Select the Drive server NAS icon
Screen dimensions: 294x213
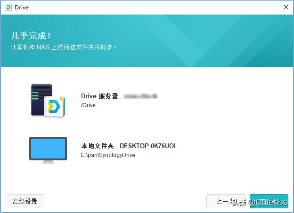48,101
